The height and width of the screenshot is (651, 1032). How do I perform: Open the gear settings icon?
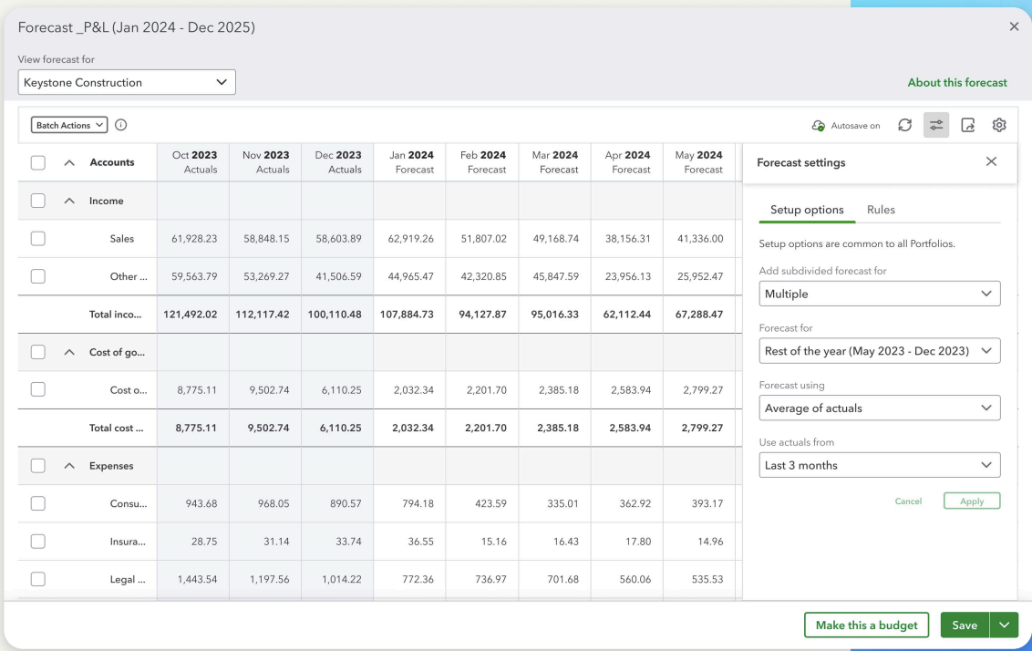[x=999, y=126]
